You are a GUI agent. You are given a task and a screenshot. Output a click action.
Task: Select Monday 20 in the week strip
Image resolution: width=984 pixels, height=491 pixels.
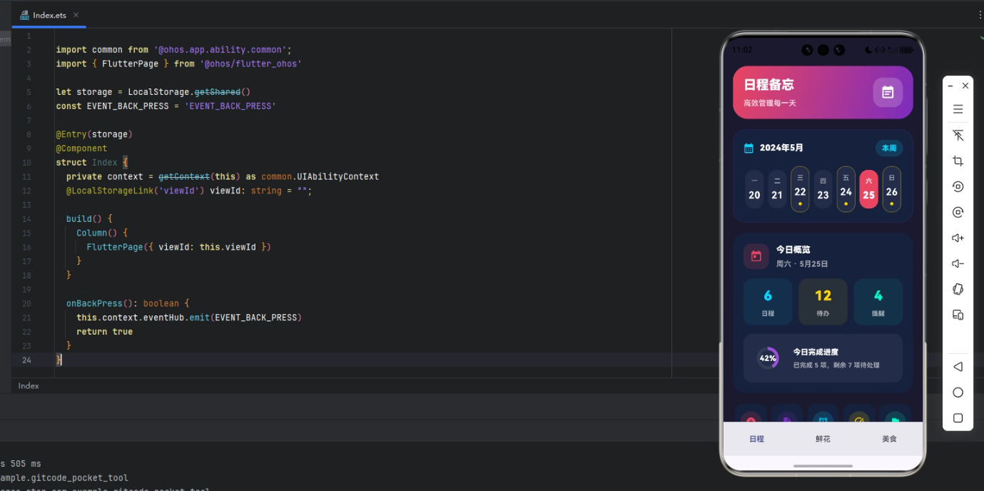[x=754, y=189]
